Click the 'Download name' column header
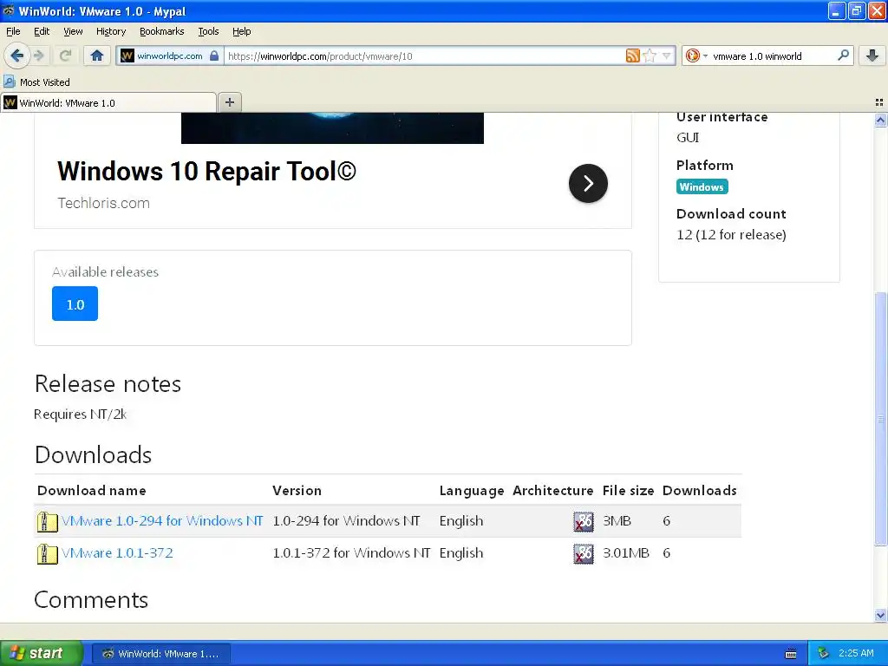This screenshot has width=888, height=666. pos(92,491)
